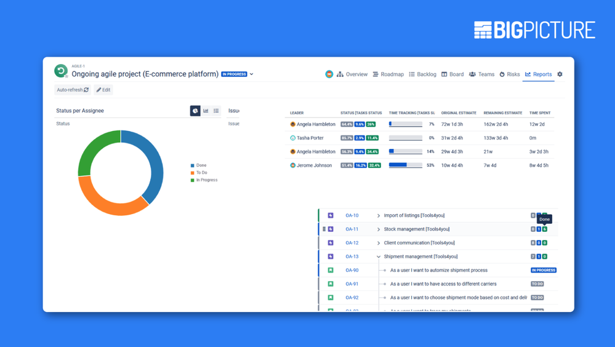Viewport: 615px width, 347px height.
Task: Switch to bar chart view
Action: pyautogui.click(x=206, y=111)
